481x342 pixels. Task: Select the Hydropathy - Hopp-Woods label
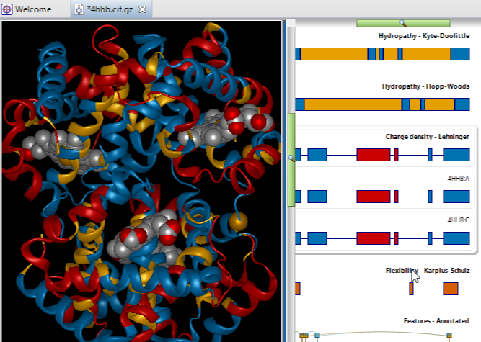[425, 86]
